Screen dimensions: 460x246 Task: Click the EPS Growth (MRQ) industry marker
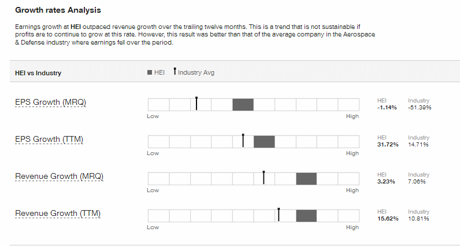pyautogui.click(x=196, y=104)
